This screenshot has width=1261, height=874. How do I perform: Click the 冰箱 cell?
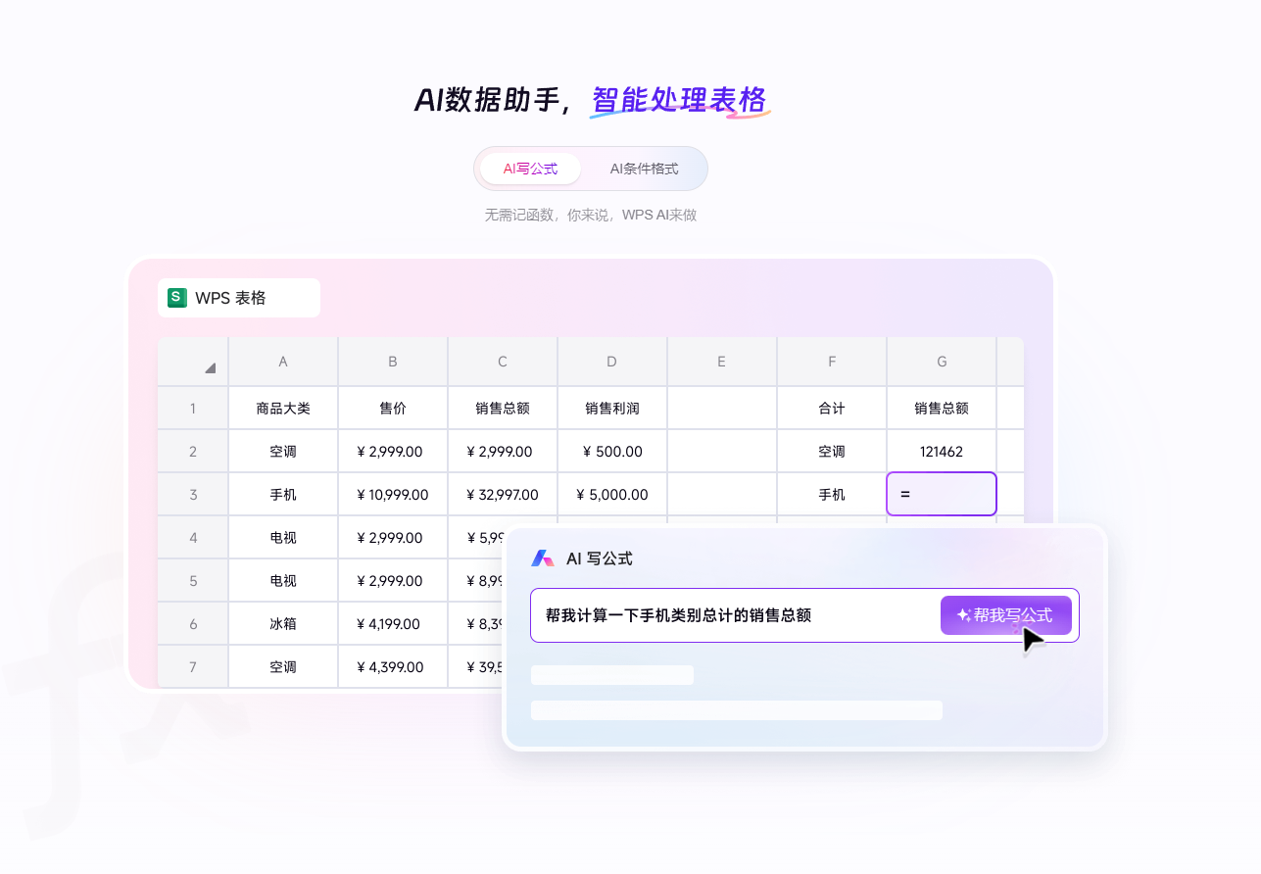coord(283,624)
